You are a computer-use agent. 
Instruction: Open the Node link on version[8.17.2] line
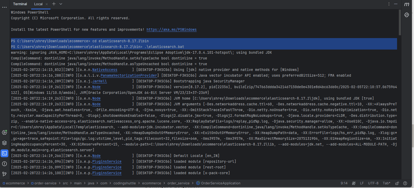(97, 87)
